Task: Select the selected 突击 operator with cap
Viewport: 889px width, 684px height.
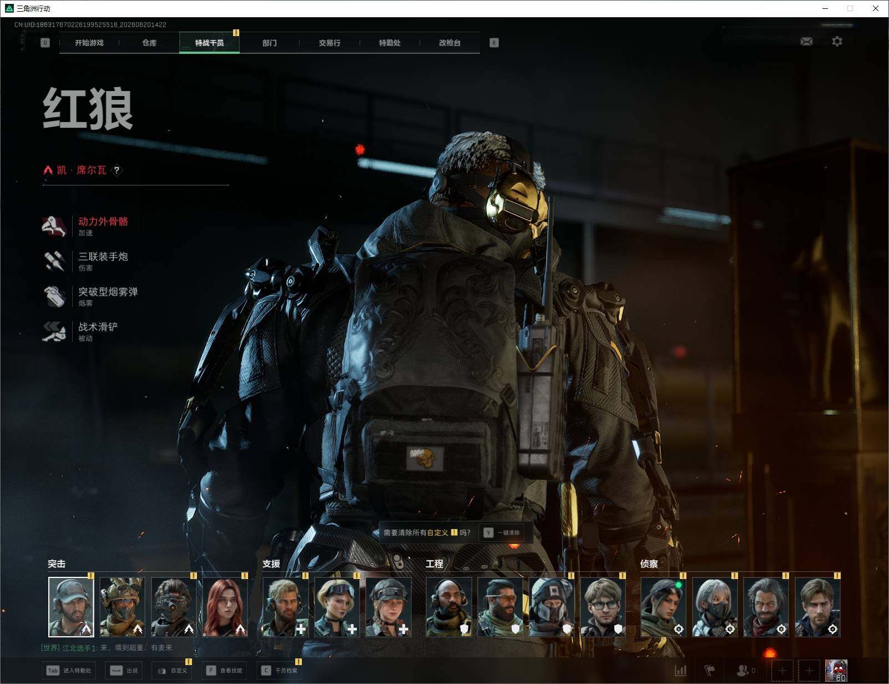Action: (71, 607)
